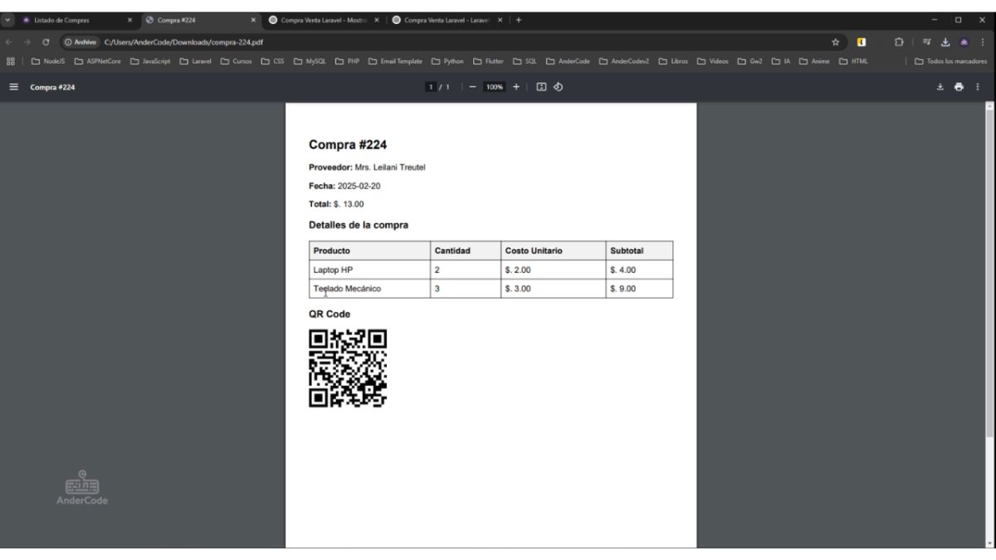This screenshot has height=560, width=996.
Task: Open PDF viewer more actions menu
Action: [977, 87]
